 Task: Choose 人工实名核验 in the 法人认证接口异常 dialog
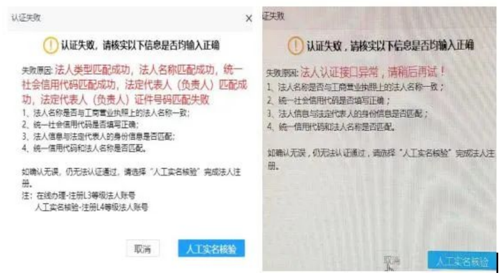click(462, 261)
